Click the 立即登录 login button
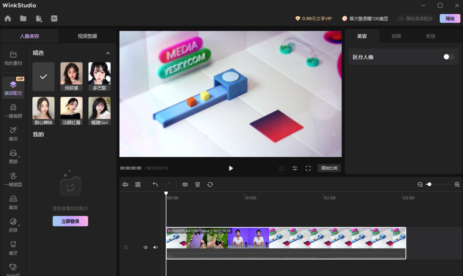Screen dimensions: 463x276 click(x=70, y=221)
